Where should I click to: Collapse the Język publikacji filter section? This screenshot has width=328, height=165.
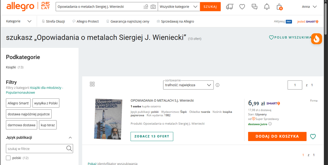point(70,137)
